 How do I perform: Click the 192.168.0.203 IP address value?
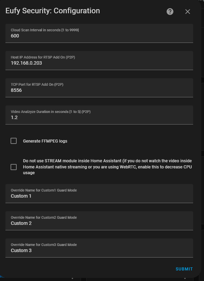click(26, 63)
